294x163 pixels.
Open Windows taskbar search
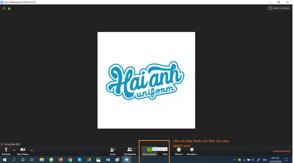pos(14,160)
